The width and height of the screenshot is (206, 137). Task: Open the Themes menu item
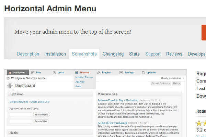(84, 73)
